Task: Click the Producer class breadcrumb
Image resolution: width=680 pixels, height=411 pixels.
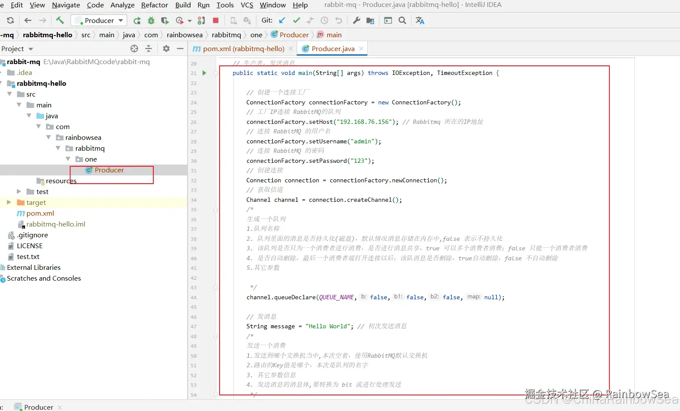Action: click(290, 35)
